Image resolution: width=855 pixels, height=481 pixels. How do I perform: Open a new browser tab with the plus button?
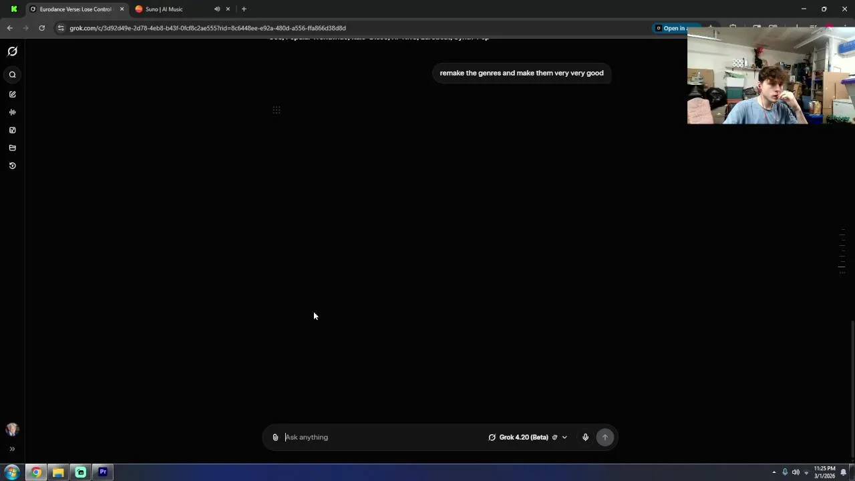point(244,9)
